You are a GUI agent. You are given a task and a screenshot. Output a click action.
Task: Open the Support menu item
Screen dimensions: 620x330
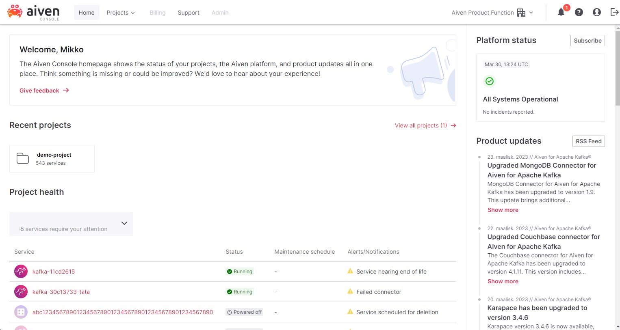188,13
